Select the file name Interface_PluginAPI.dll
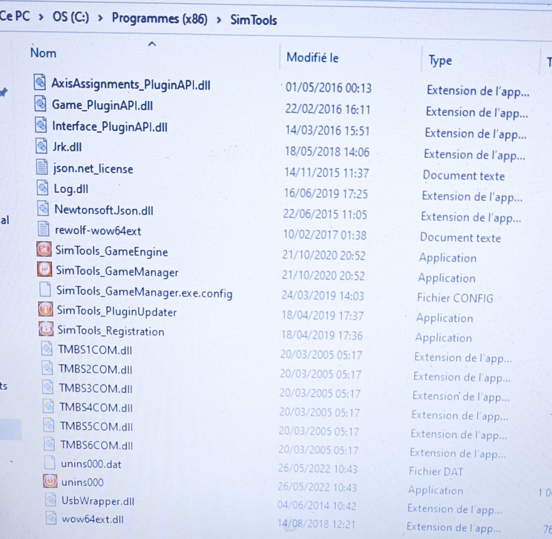 pos(110,127)
